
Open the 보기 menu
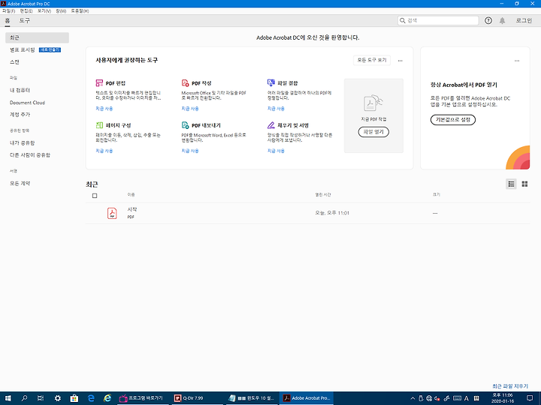click(x=44, y=11)
